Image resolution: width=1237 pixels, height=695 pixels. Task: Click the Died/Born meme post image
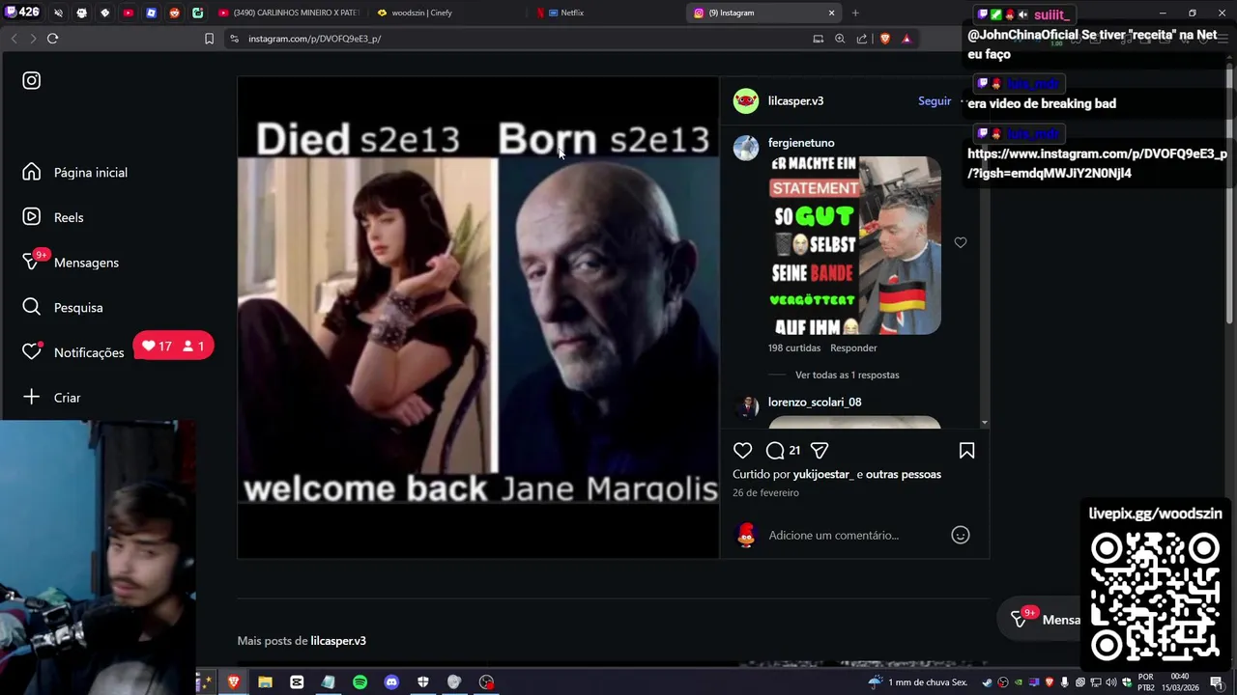point(478,318)
